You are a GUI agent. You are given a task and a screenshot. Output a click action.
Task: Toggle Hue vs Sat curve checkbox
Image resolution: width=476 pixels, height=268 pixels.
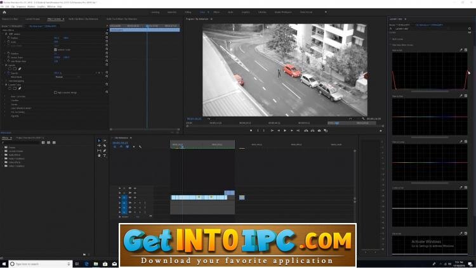click(x=466, y=50)
